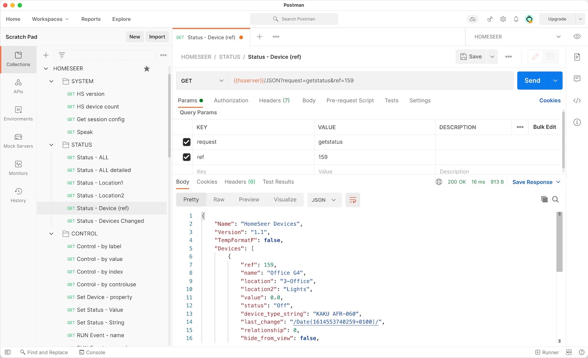
Task: Open a new request tab with the plus icon
Action: pyautogui.click(x=259, y=37)
